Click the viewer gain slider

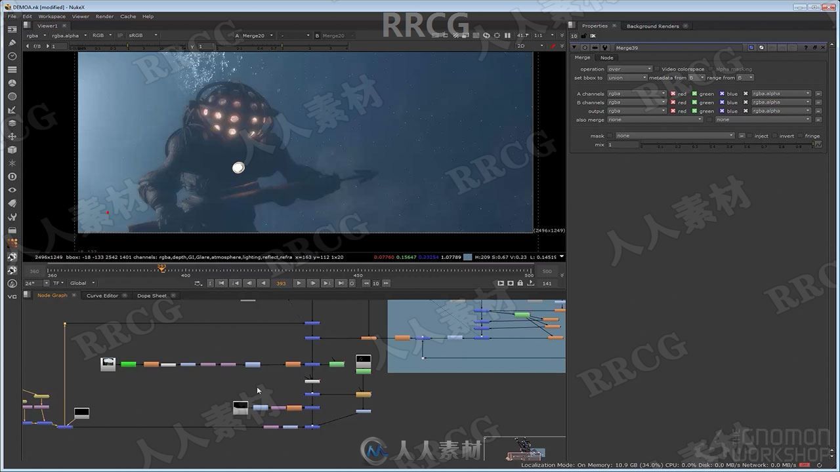129,47
